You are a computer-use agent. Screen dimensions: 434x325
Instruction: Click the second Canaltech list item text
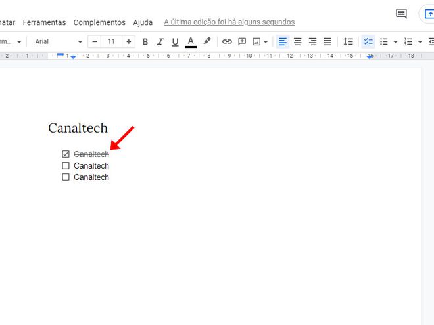[91, 166]
